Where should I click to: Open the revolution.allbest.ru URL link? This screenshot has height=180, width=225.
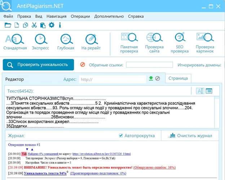point(102,154)
